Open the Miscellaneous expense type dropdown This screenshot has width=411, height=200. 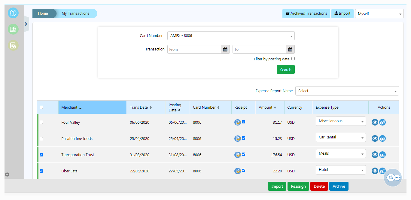click(x=341, y=121)
